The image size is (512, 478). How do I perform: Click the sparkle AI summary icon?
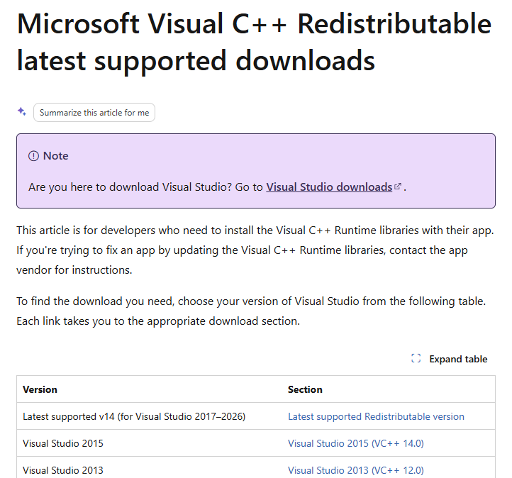pos(22,112)
